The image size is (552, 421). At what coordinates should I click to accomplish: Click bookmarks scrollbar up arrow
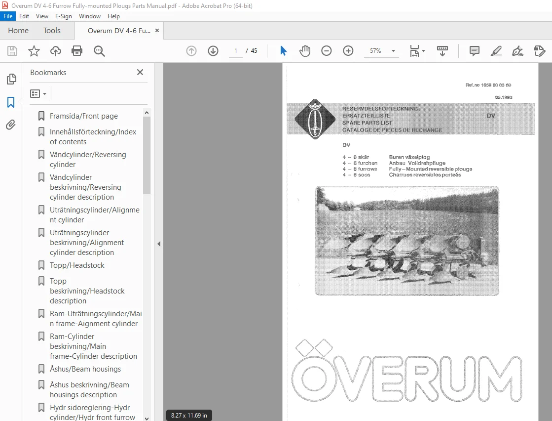[x=147, y=113]
